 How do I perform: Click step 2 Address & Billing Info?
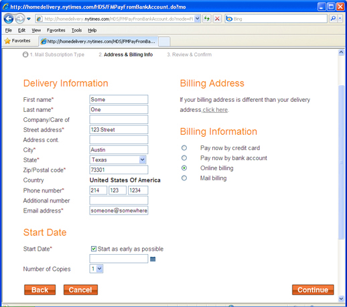[126, 54]
